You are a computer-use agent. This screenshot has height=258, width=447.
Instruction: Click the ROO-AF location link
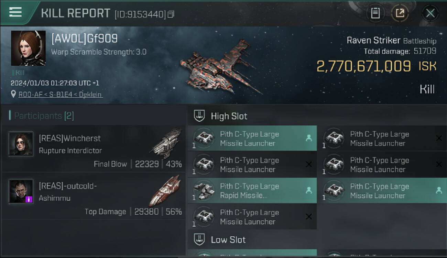pyautogui.click(x=60, y=94)
